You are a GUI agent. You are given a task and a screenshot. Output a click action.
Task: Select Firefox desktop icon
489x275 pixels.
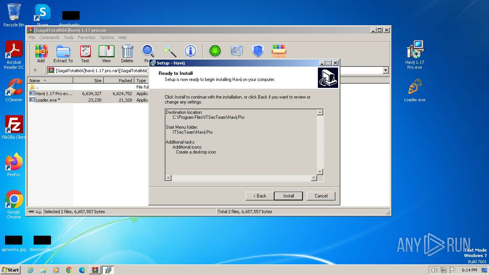coord(14,165)
